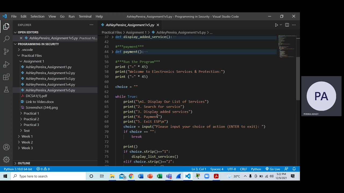Open the View menu
The height and width of the screenshot is (193, 344).
pyautogui.click(x=52, y=16)
